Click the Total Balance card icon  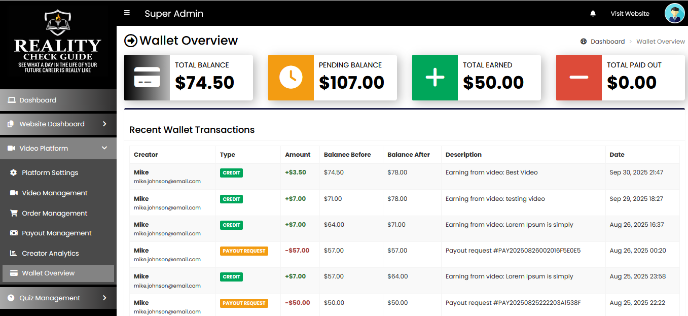147,78
